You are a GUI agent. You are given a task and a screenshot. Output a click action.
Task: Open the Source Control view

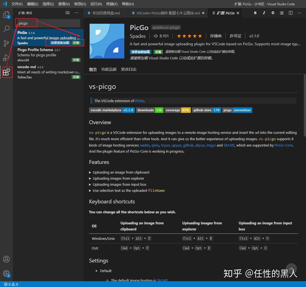(6, 43)
